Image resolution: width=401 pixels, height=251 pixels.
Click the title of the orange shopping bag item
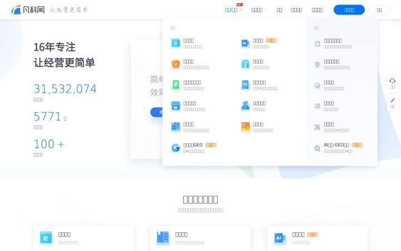(x=188, y=61)
